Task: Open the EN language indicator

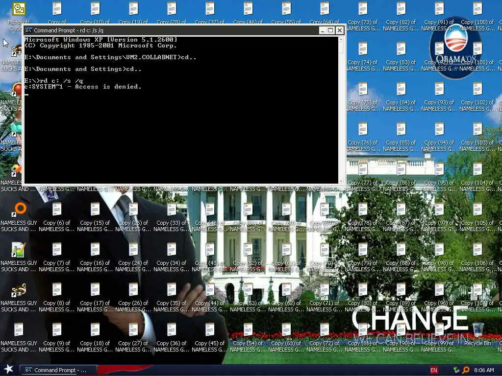Action: pyautogui.click(x=433, y=370)
